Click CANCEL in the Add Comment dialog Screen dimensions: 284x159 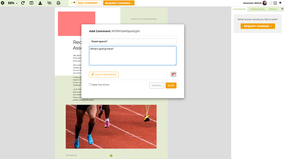pos(157,86)
